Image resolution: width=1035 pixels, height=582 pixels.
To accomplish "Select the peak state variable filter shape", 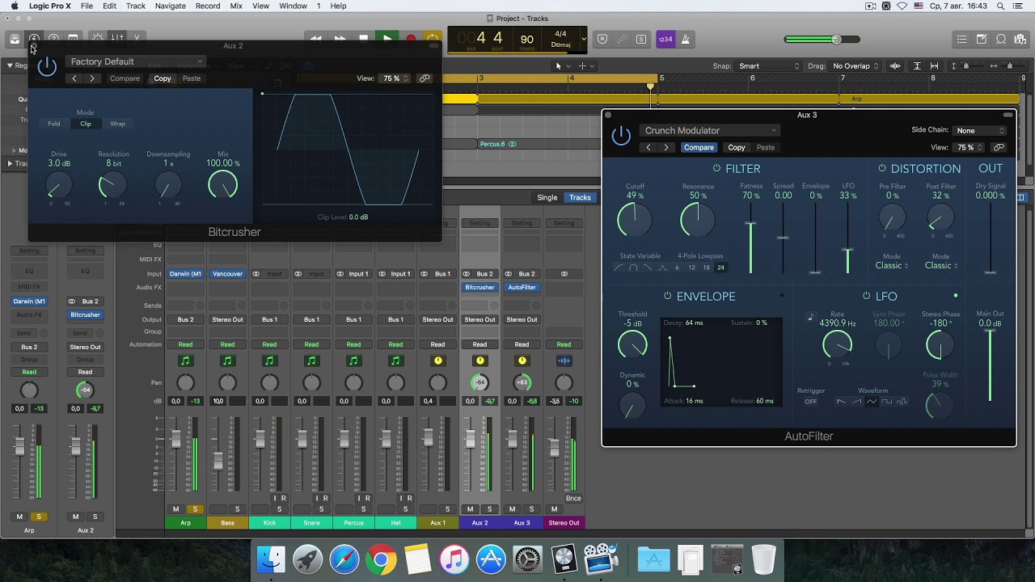I will tap(662, 268).
